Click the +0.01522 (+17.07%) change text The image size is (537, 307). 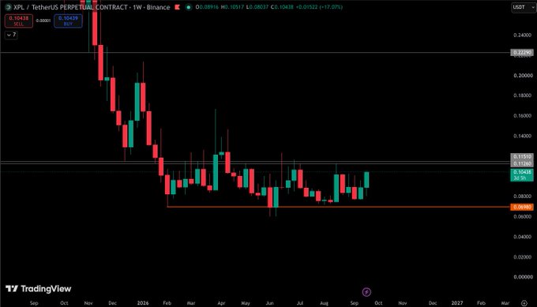[319, 7]
